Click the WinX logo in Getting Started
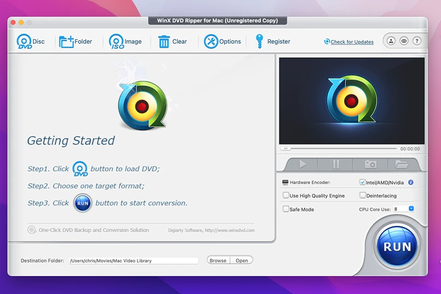Image resolution: width=441 pixels, height=294 pixels. click(143, 105)
